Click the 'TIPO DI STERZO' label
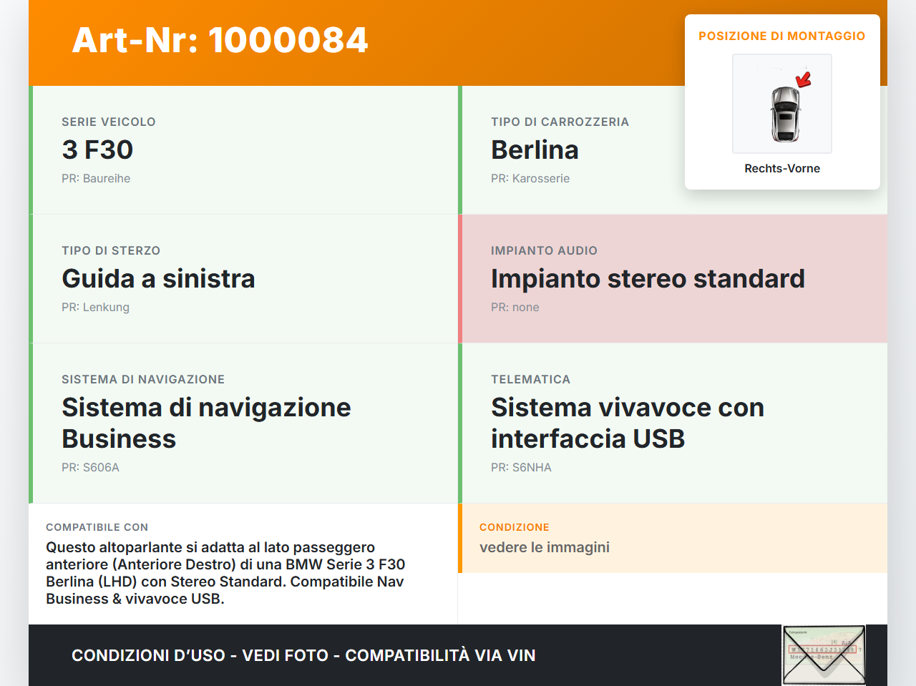The width and height of the screenshot is (916, 686). pyautogui.click(x=111, y=250)
